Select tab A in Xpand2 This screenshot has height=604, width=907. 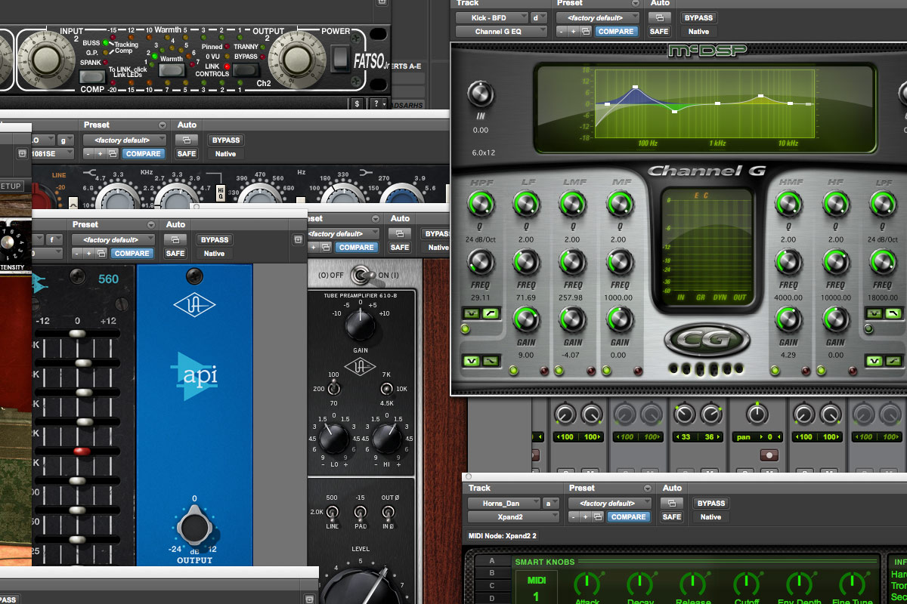pyautogui.click(x=491, y=561)
